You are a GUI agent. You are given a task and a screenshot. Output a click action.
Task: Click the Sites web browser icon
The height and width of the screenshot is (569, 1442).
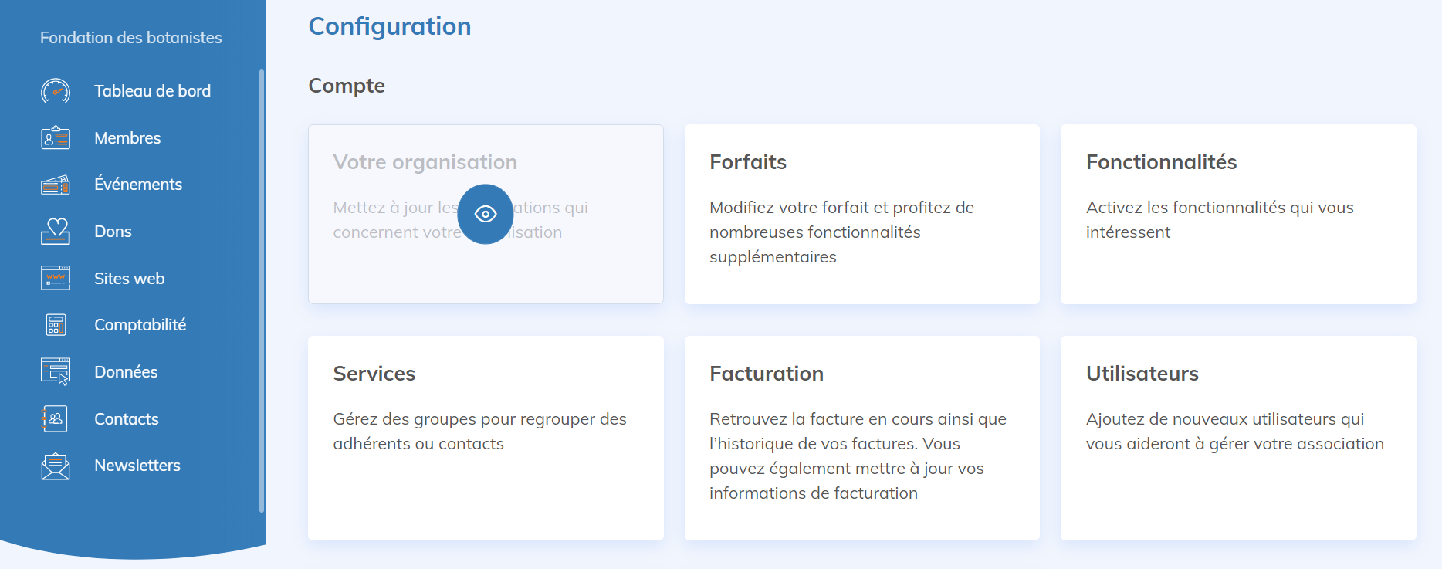[56, 278]
